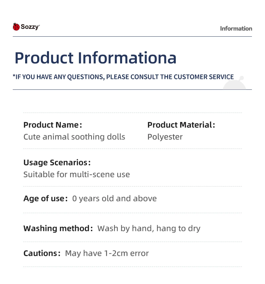
Task: Click the Sozzy brand name text
Action: [x=30, y=27]
